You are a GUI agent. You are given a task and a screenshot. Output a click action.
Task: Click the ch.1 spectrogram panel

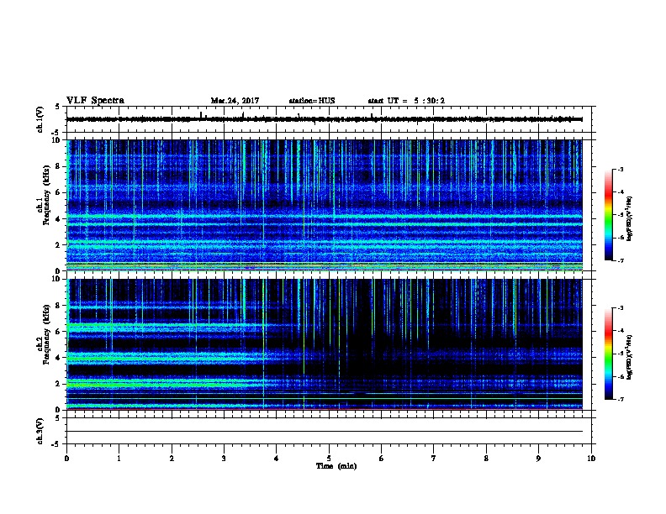325,205
